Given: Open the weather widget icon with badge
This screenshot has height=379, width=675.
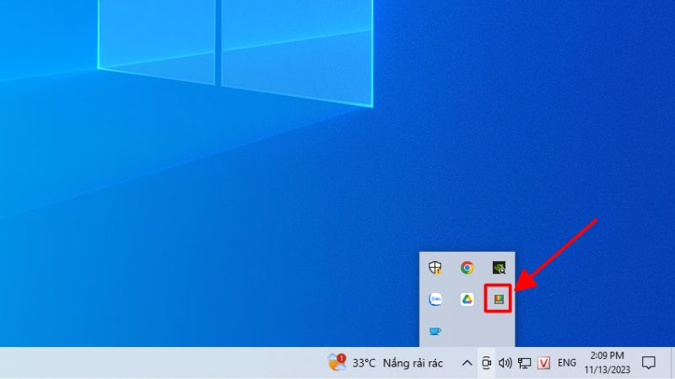Looking at the screenshot, I should tap(337, 362).
